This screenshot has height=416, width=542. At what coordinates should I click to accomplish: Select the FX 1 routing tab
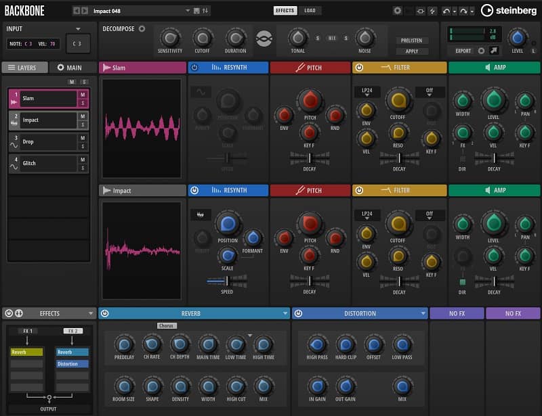pos(28,331)
